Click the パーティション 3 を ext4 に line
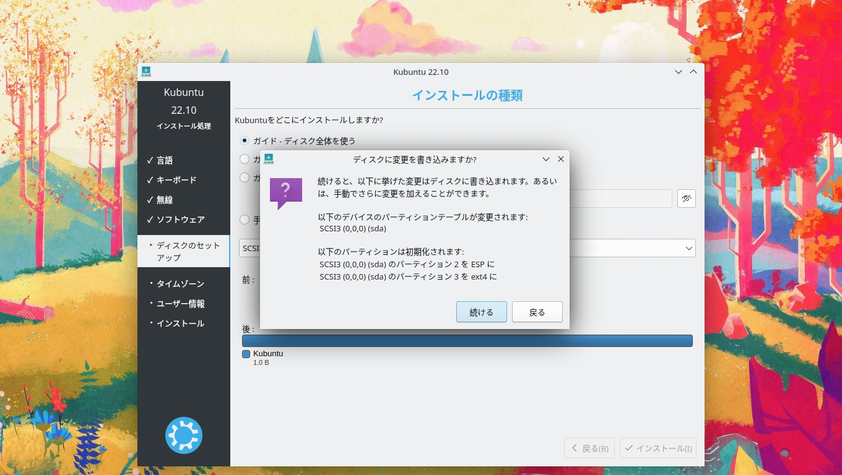 (x=408, y=276)
